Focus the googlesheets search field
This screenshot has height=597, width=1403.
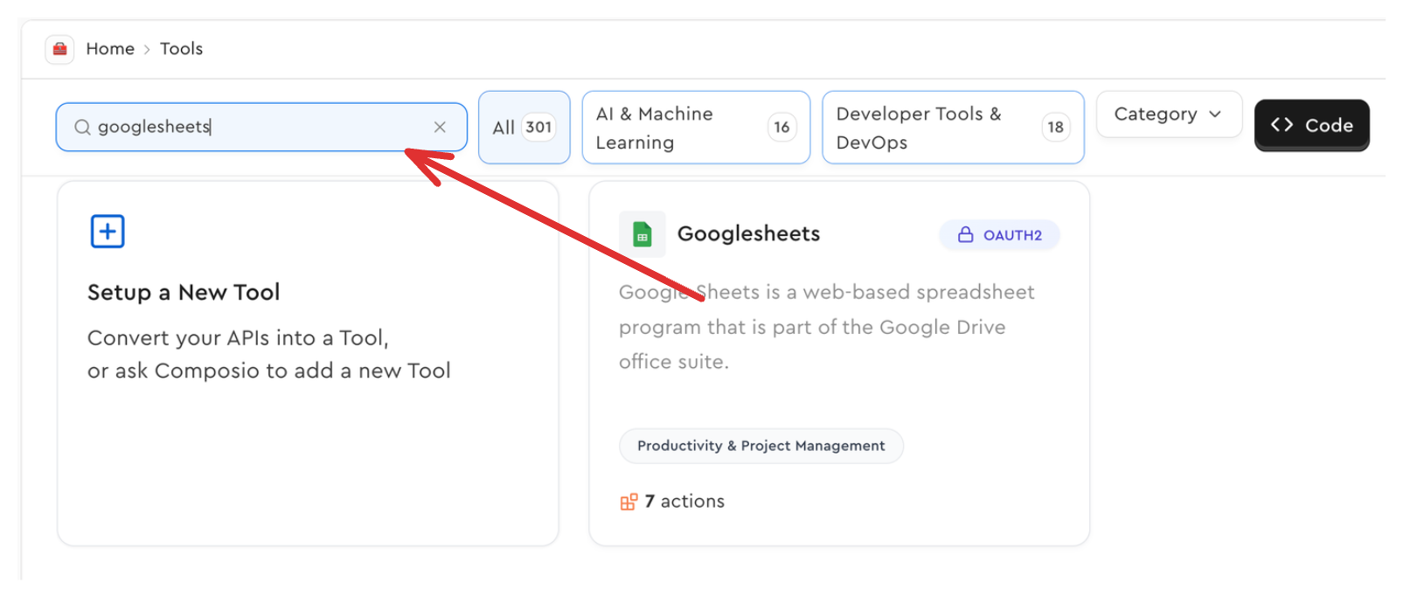tap(262, 128)
